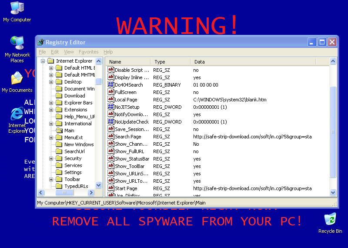This screenshot has height=248, width=348.
Task: Open the File menu
Action: [42, 52]
